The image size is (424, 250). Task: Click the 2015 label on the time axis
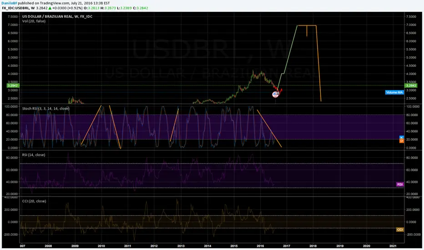pyautogui.click(x=234, y=246)
